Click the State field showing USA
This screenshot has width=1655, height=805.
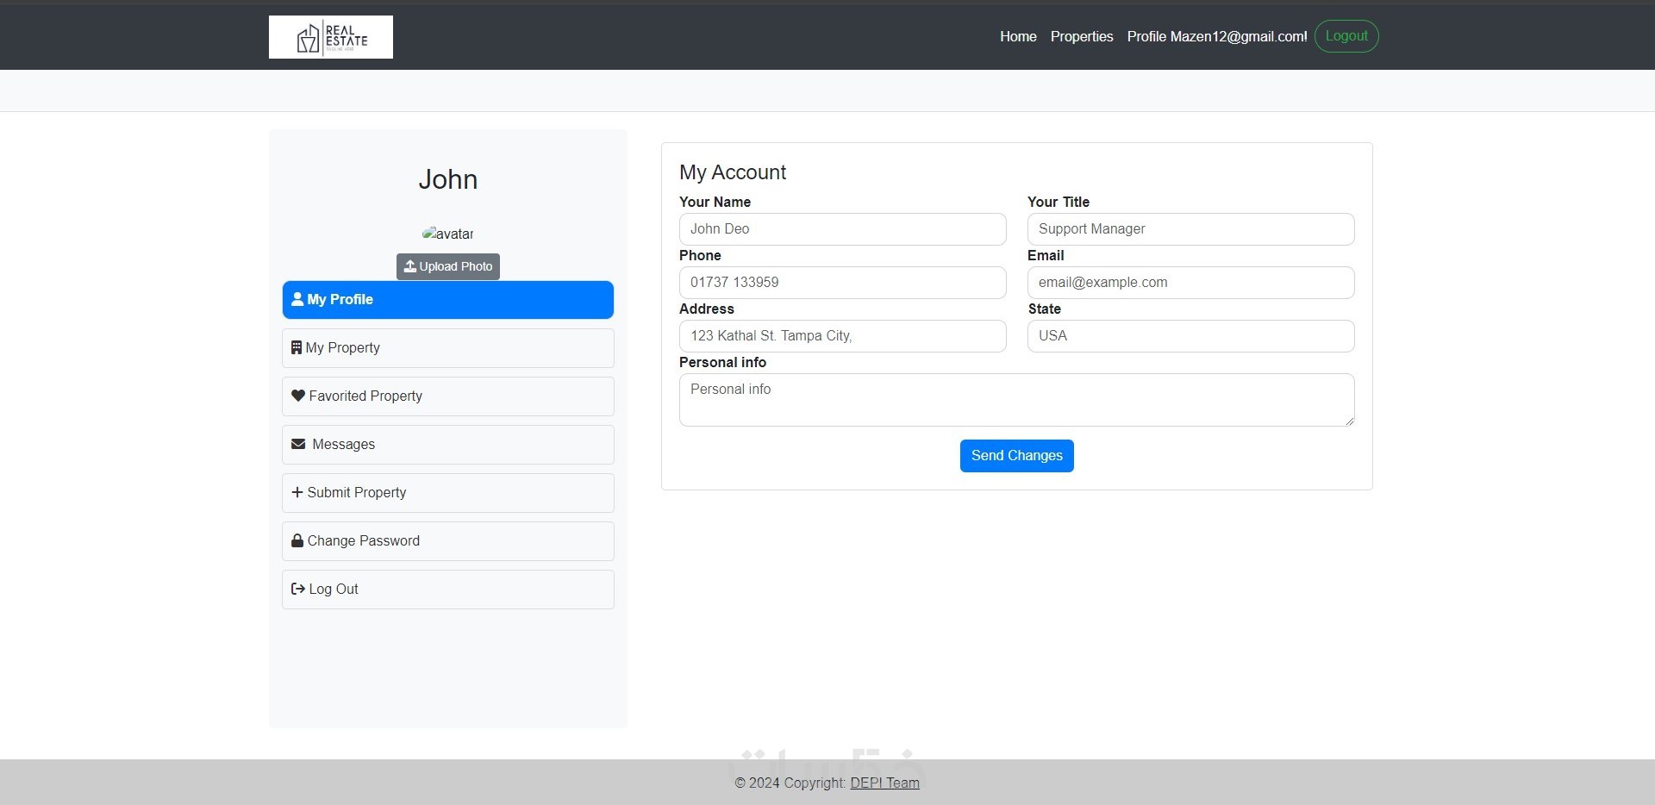1191,336
